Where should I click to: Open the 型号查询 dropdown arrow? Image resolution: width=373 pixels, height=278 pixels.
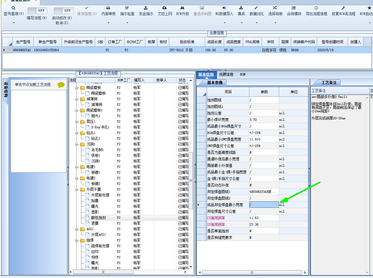tap(14, 23)
